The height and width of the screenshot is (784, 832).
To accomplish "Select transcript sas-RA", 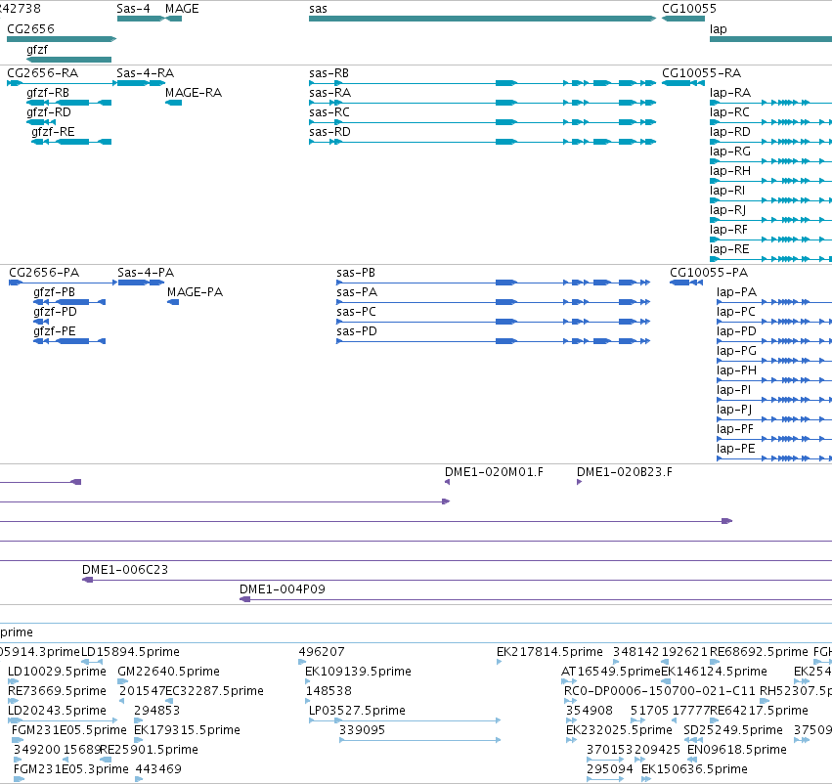I will coord(482,103).
